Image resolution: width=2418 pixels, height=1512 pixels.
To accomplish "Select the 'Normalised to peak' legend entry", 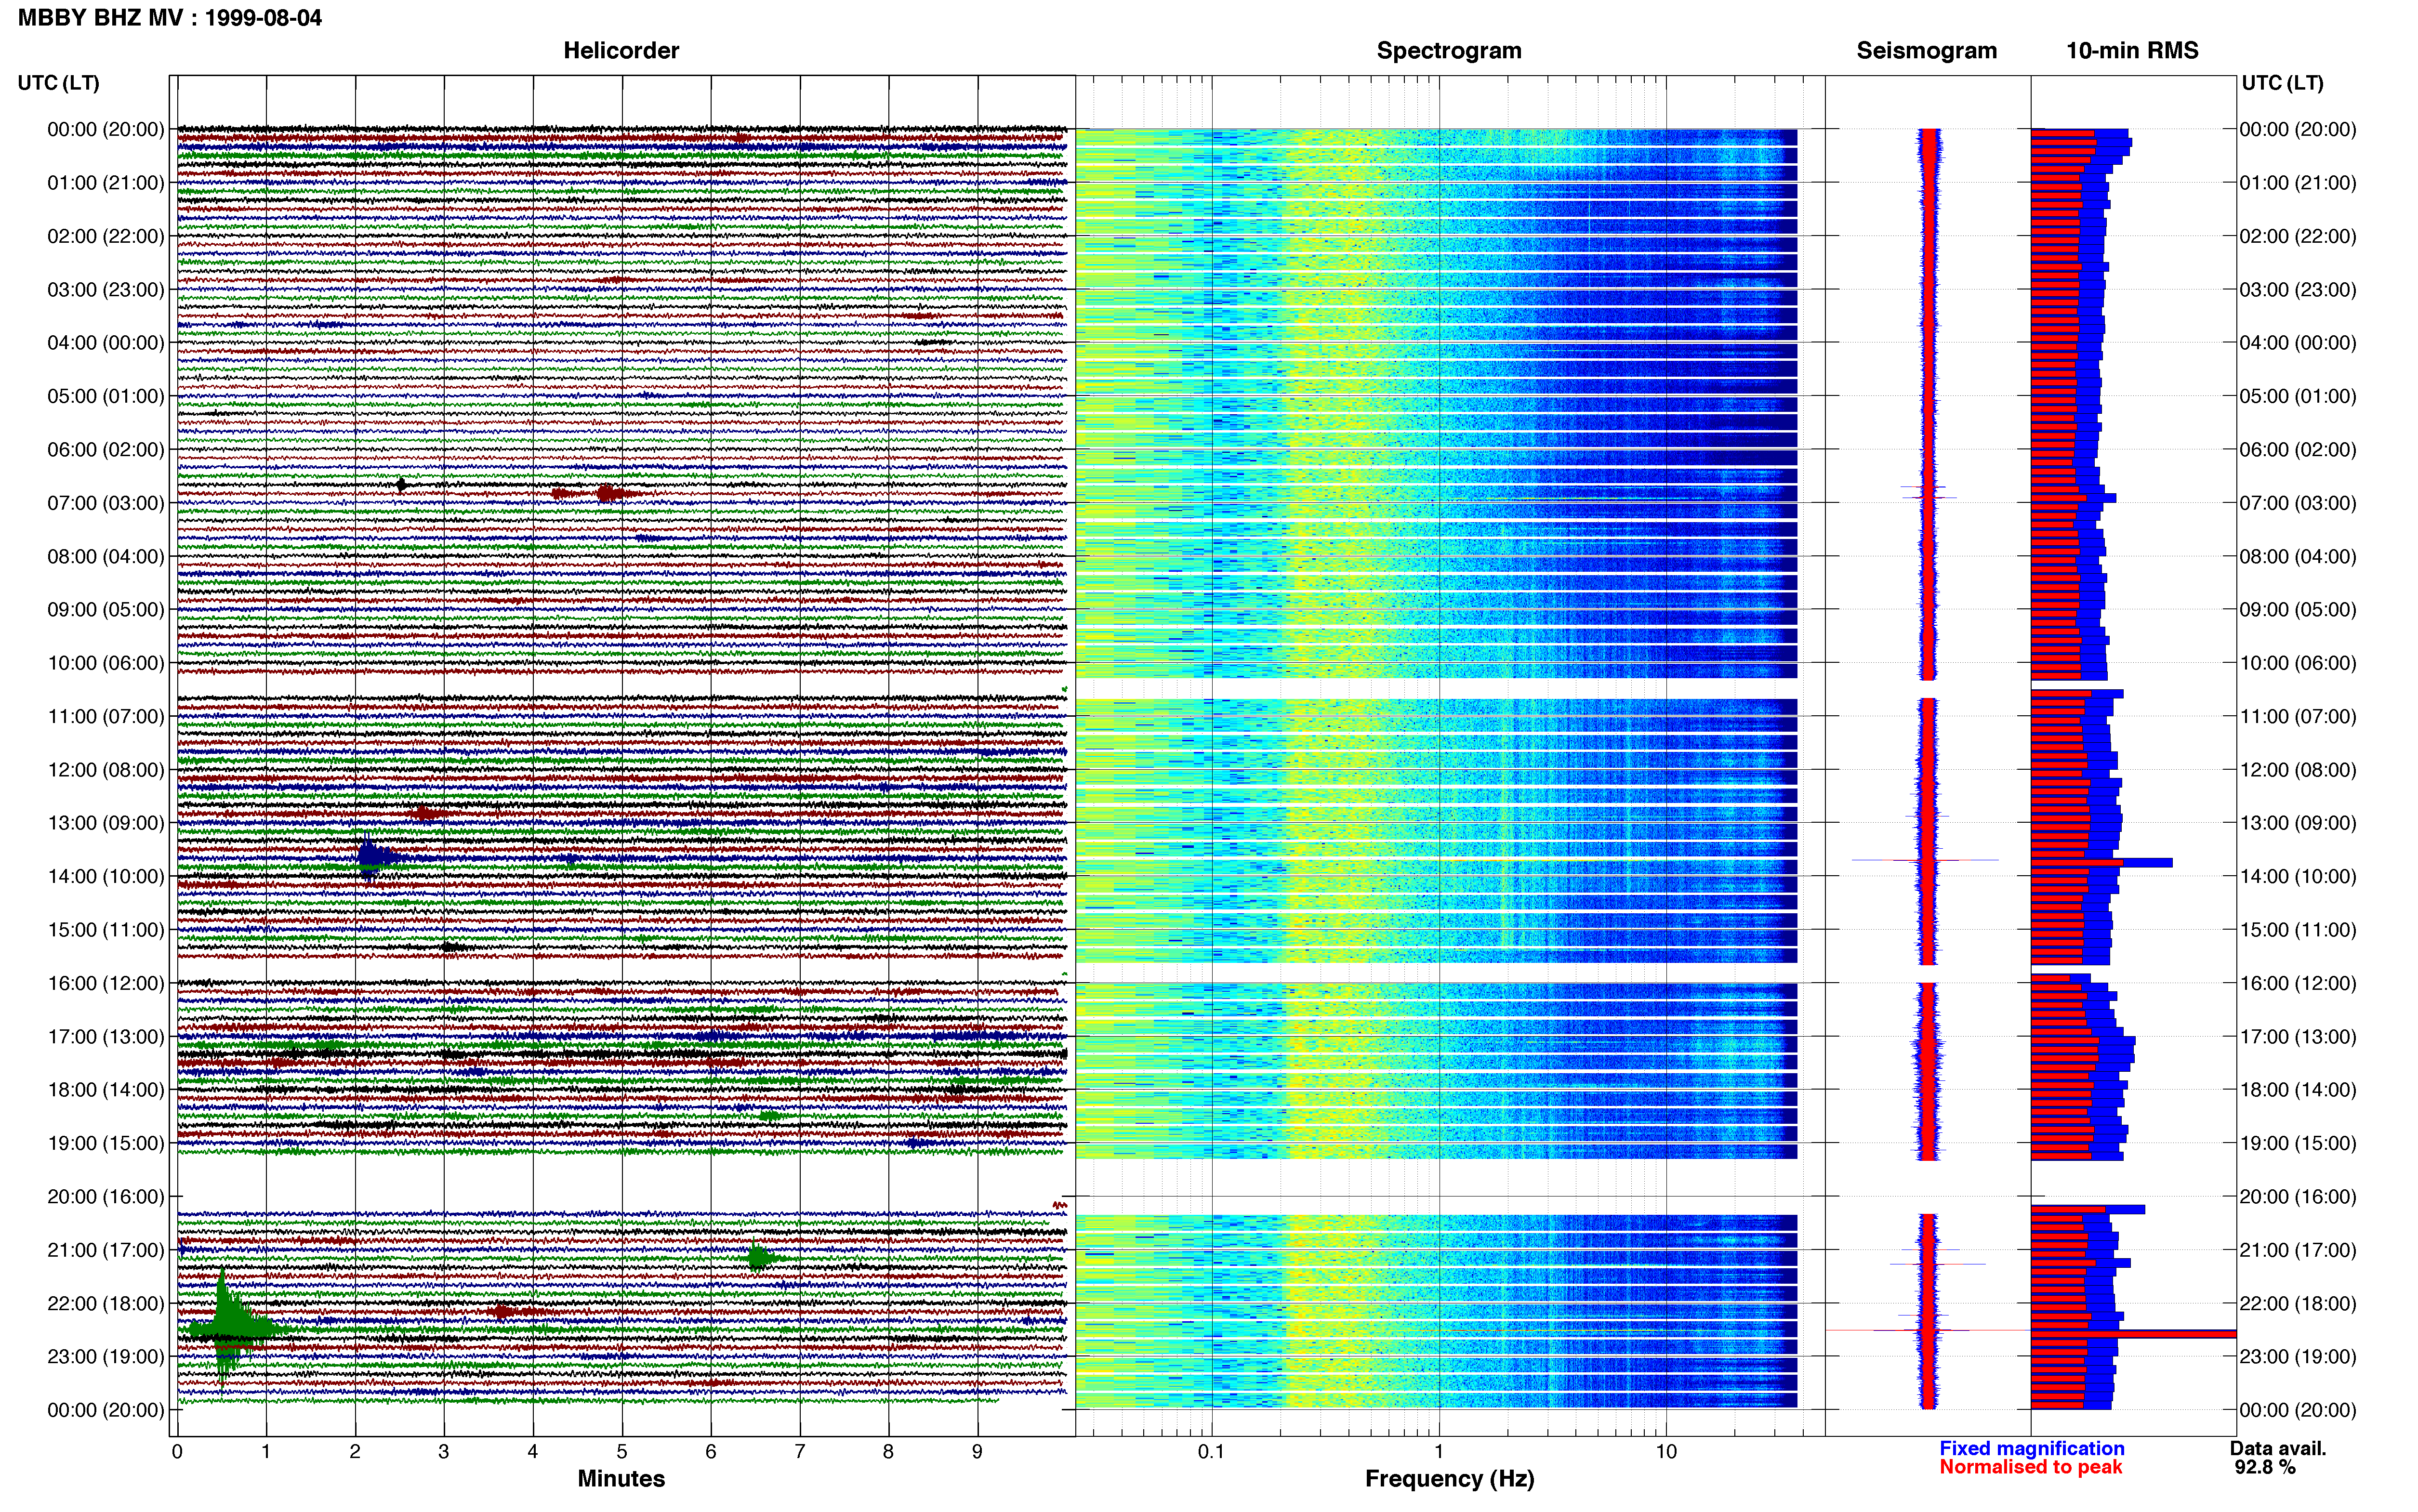I will click(2030, 1467).
